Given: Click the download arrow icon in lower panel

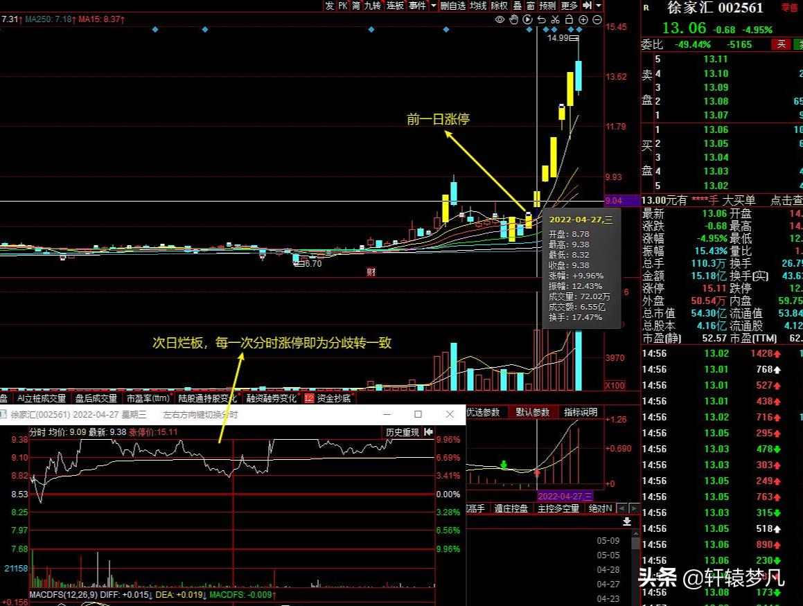Looking at the screenshot, I should click(x=627, y=522).
